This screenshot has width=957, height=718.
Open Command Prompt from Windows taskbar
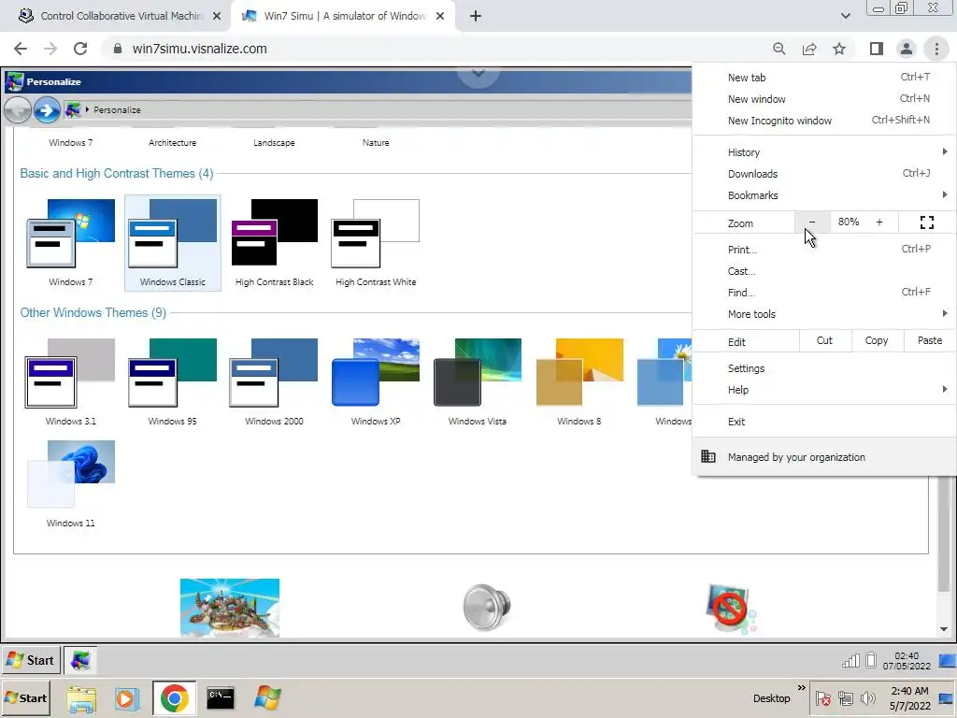[x=221, y=698]
